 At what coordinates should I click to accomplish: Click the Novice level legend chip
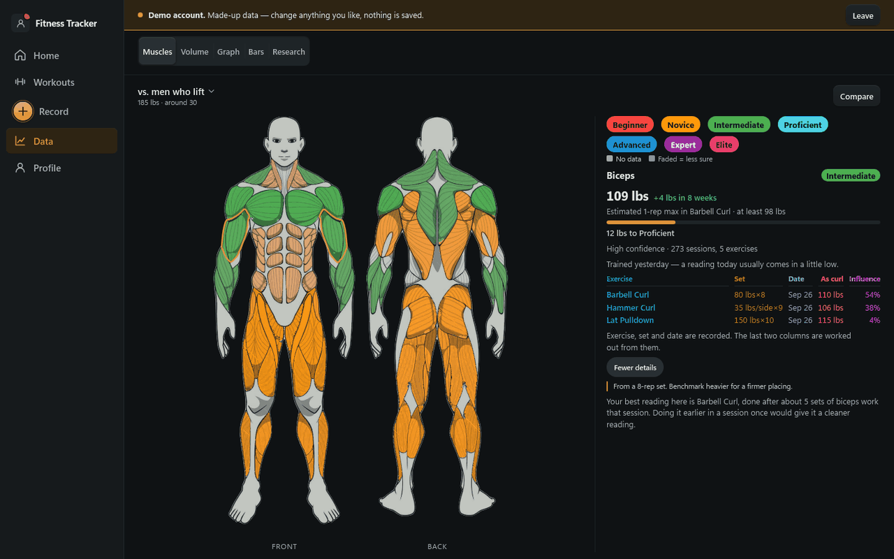[x=680, y=125]
